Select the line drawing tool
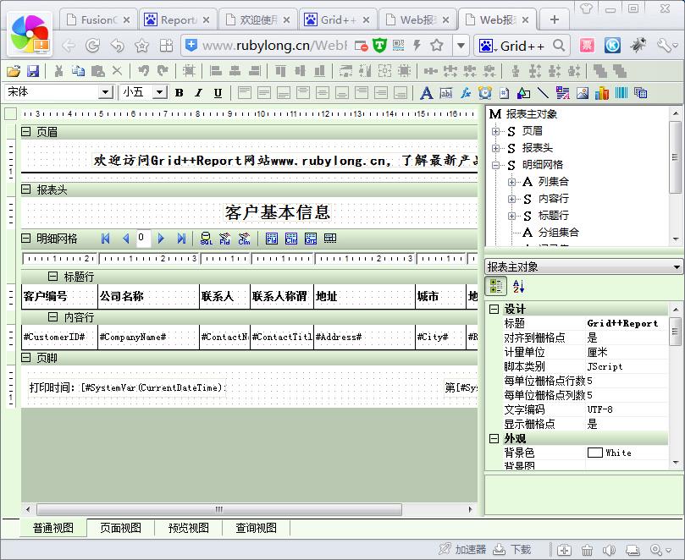The image size is (685, 560). coord(543,92)
